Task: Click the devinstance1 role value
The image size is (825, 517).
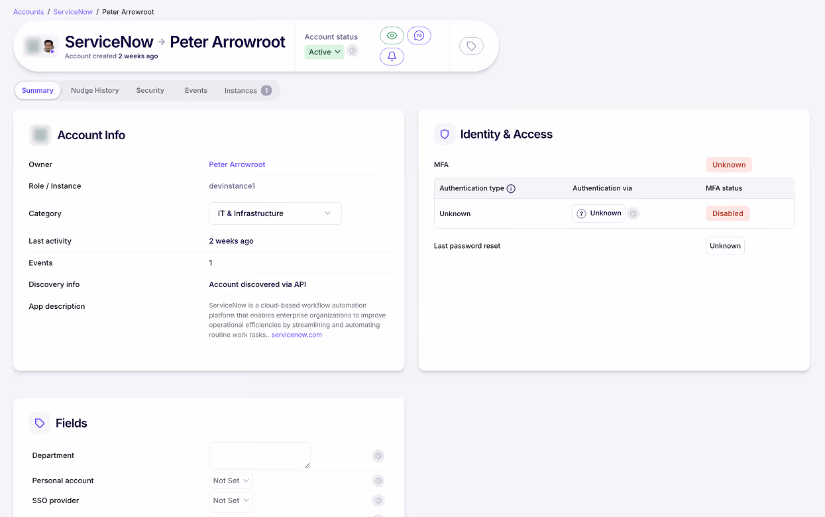Action: (x=232, y=186)
